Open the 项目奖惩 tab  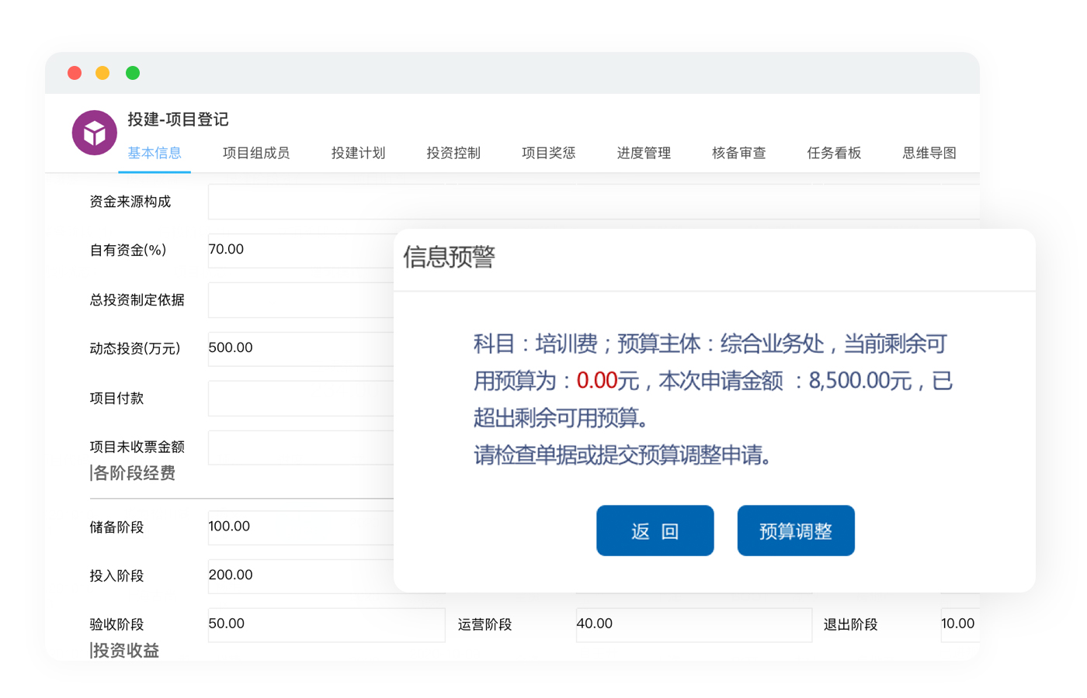(548, 153)
